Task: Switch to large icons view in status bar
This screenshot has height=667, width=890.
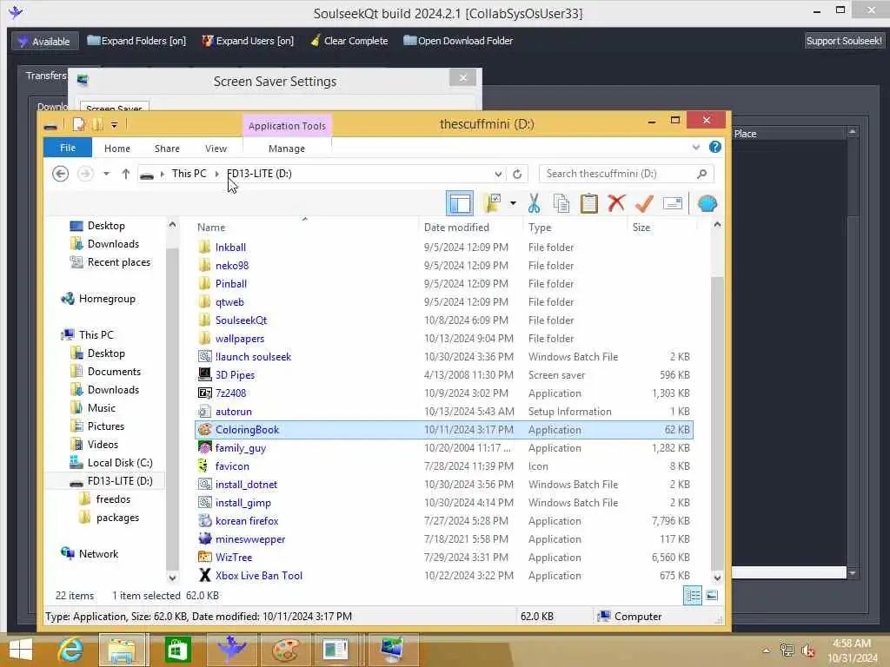Action: click(x=712, y=595)
